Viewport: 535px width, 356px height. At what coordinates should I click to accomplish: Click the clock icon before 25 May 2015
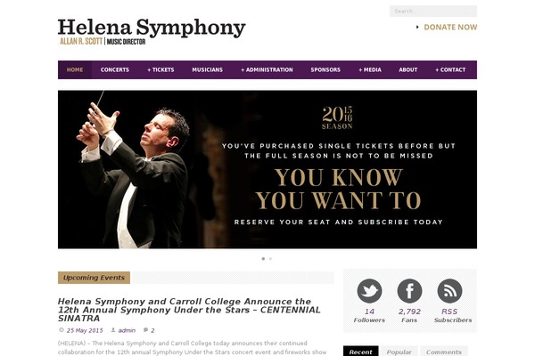coord(62,330)
